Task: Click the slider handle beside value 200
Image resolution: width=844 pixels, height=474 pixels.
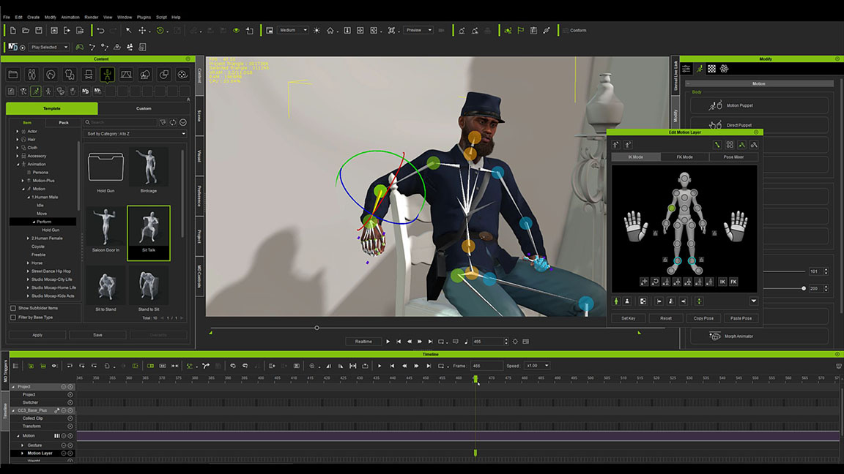Action: [x=804, y=289]
